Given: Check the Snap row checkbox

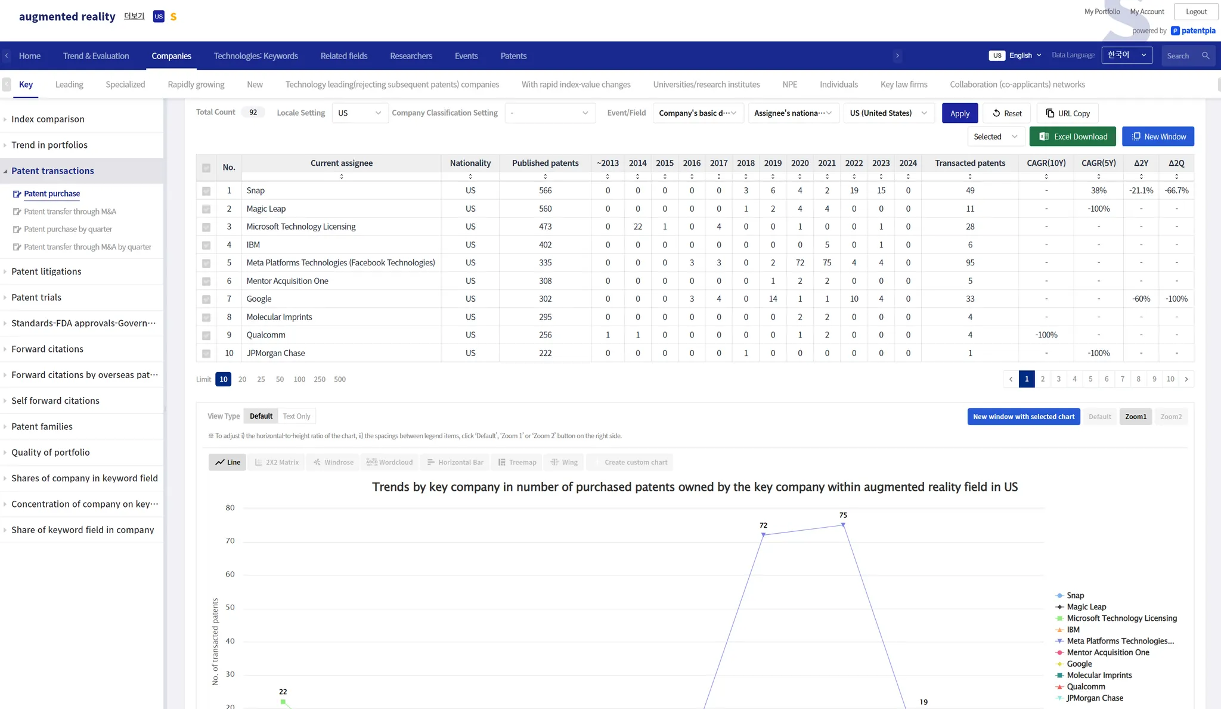Looking at the screenshot, I should pyautogui.click(x=206, y=191).
